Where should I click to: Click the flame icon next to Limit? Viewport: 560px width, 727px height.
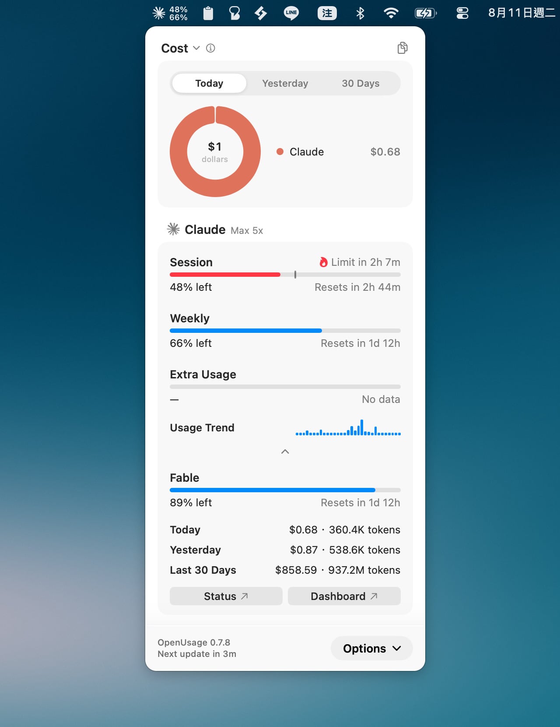[x=323, y=262]
